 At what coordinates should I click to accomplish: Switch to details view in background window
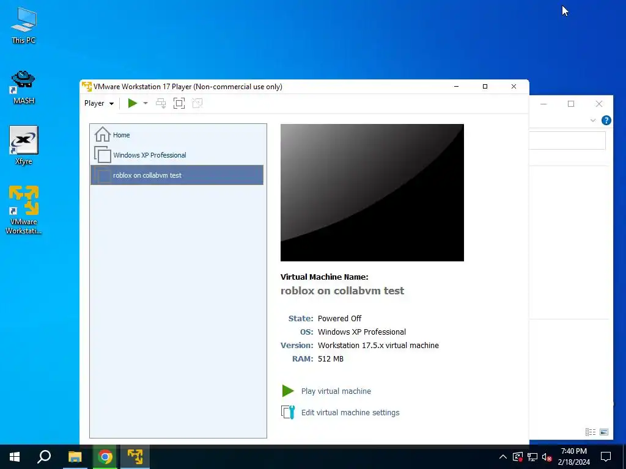[591, 432]
